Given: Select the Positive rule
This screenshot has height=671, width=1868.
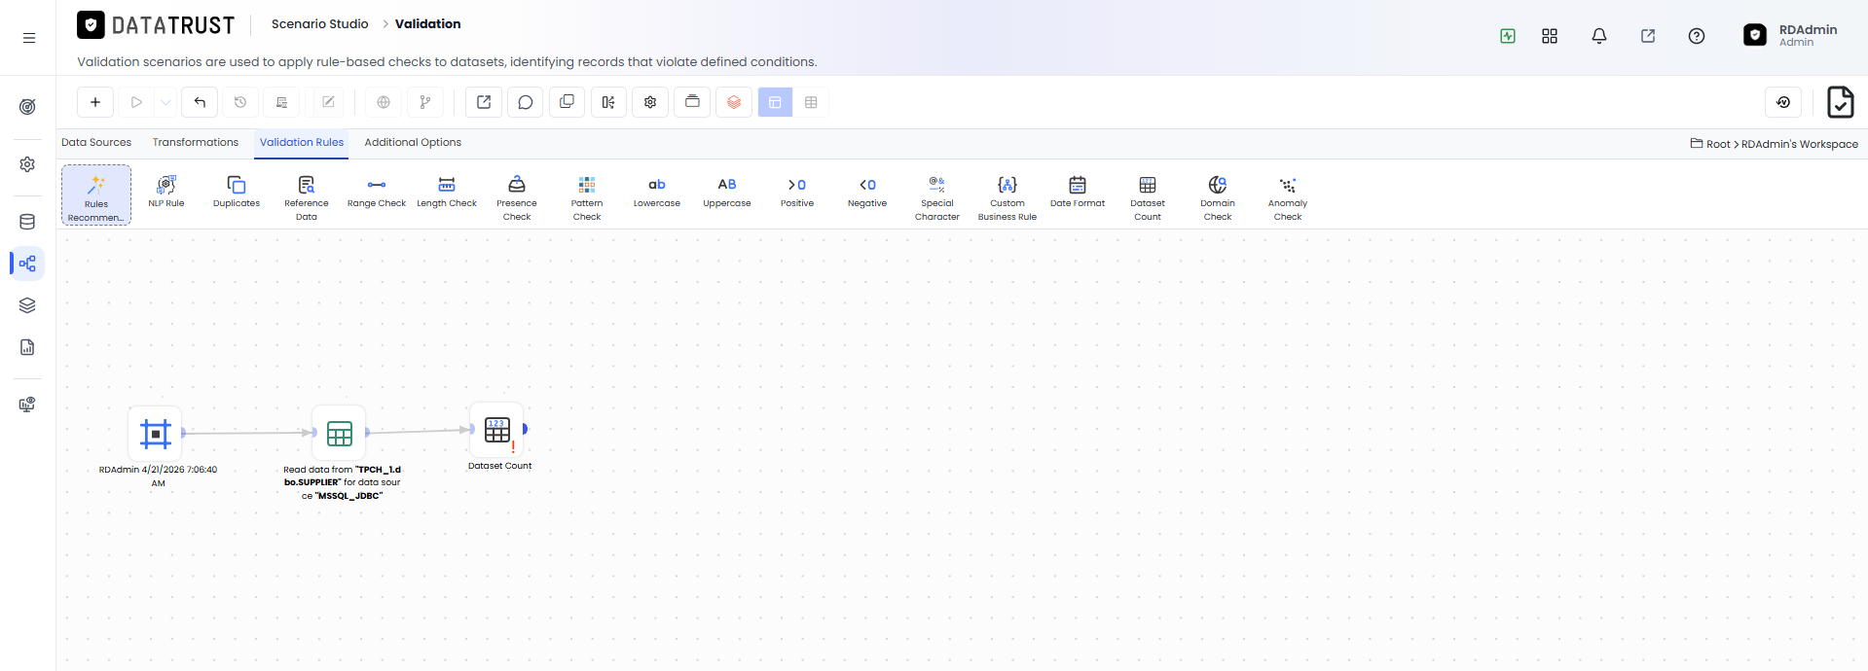Looking at the screenshot, I should click(x=797, y=192).
